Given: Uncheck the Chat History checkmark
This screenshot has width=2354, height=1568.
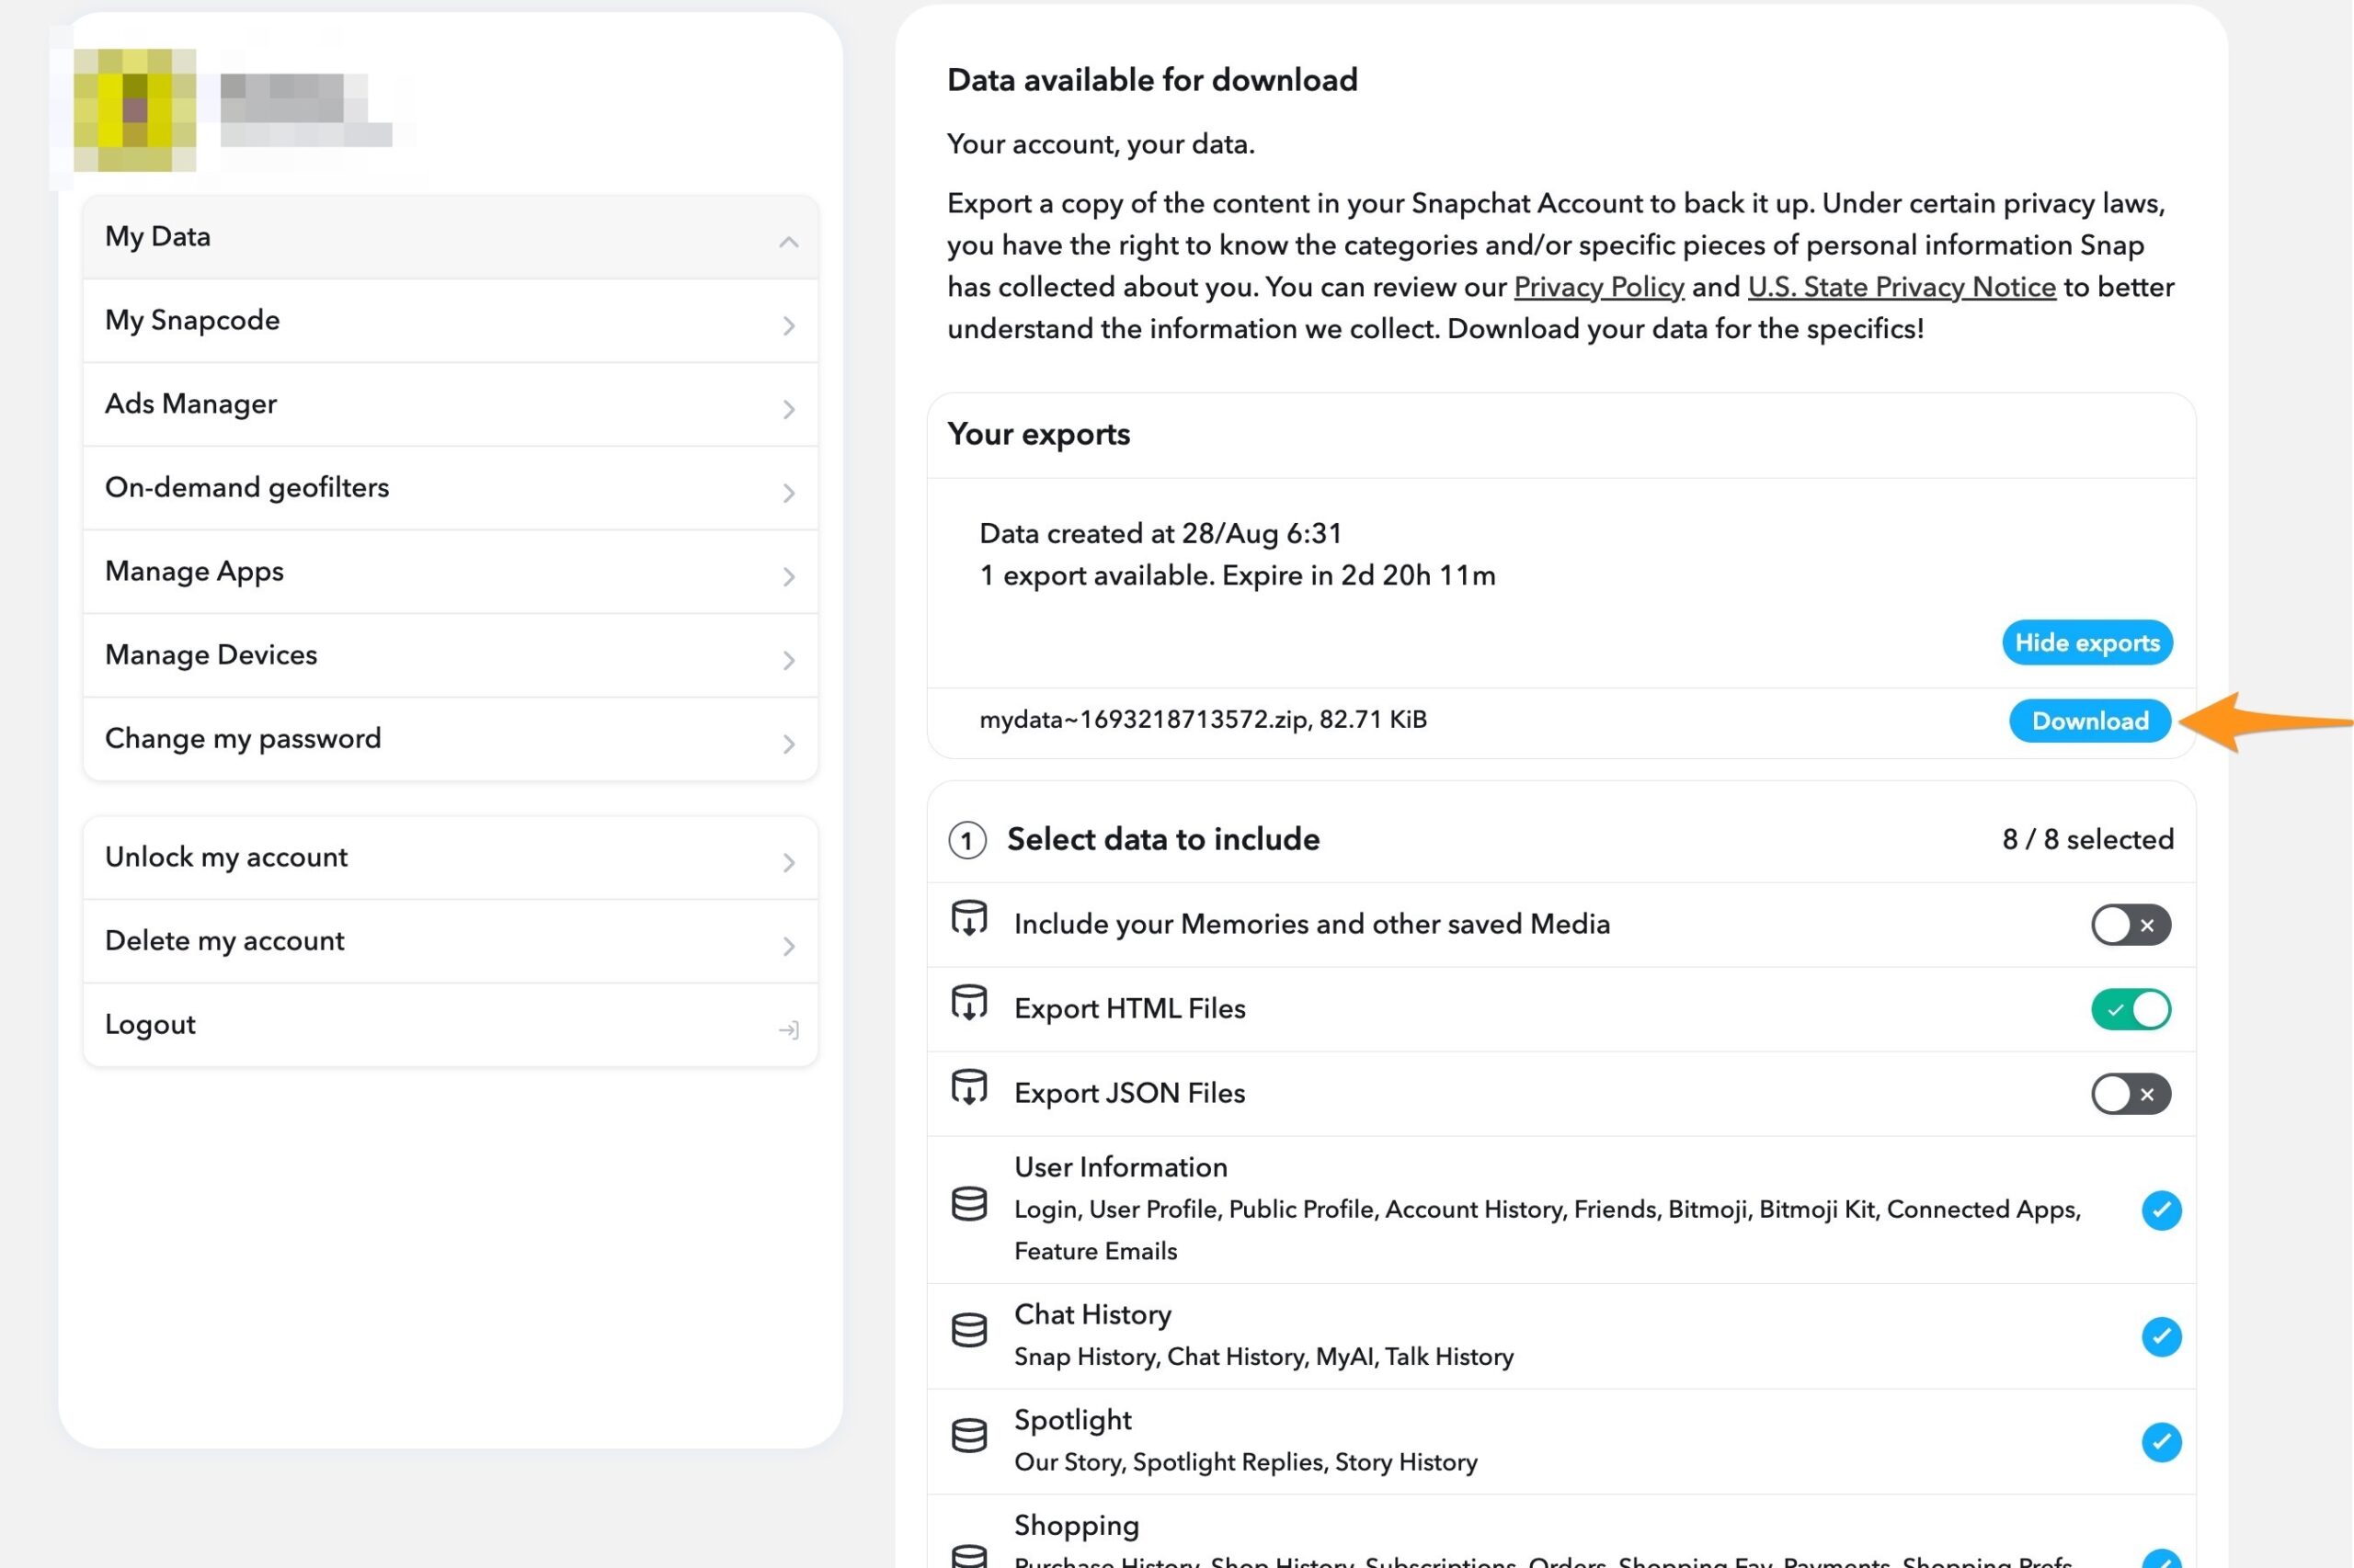Looking at the screenshot, I should pyautogui.click(x=2161, y=1337).
